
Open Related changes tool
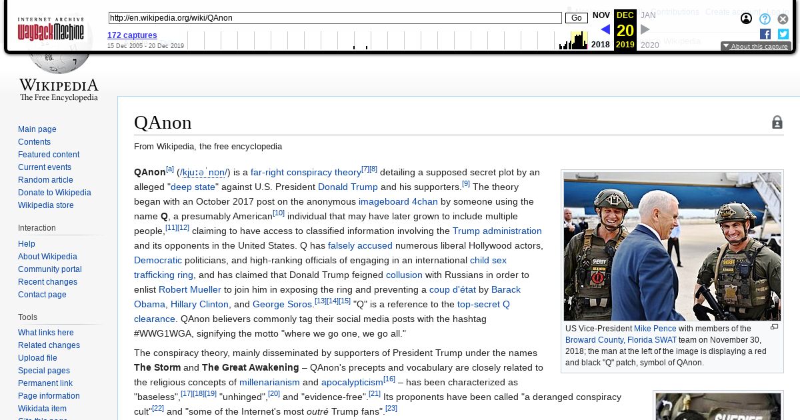click(x=49, y=345)
